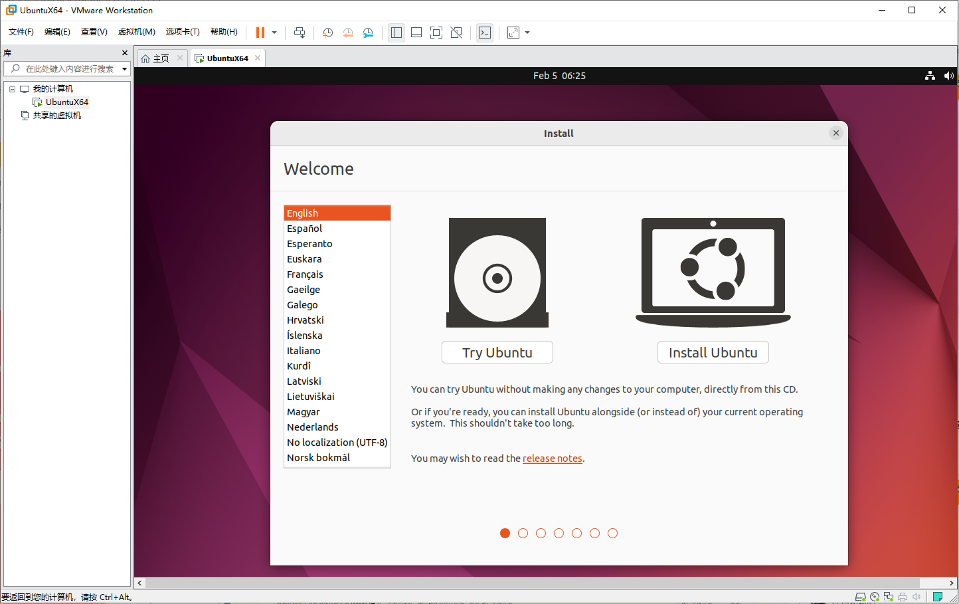Close the 主页 tab

tap(180, 58)
